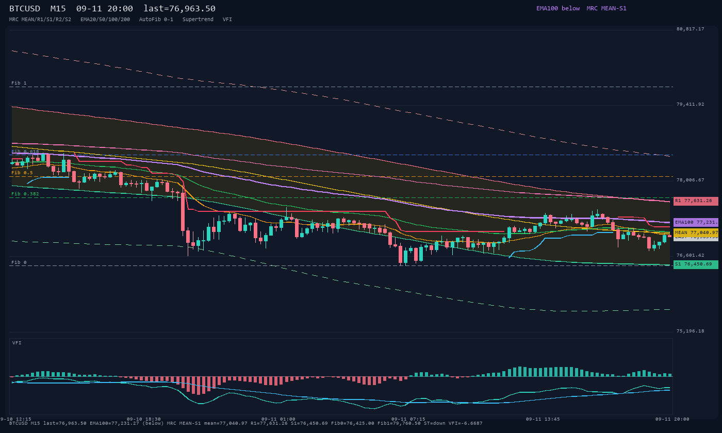Screen dimensions: 722x433
Task: Click the 'Fib 0.382' level label
Action: coord(25,194)
